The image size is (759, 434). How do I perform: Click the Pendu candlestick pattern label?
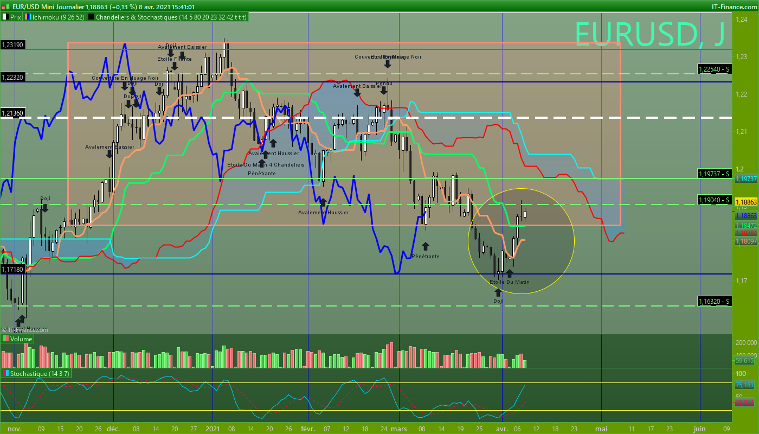pyautogui.click(x=384, y=83)
